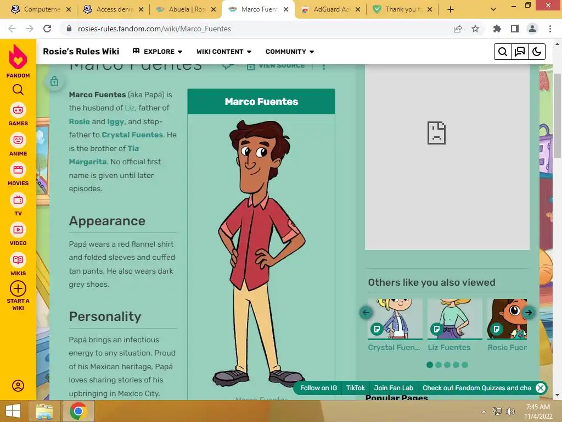The width and height of the screenshot is (562, 422).
Task: Expand the tab search chevron
Action: pos(493,9)
